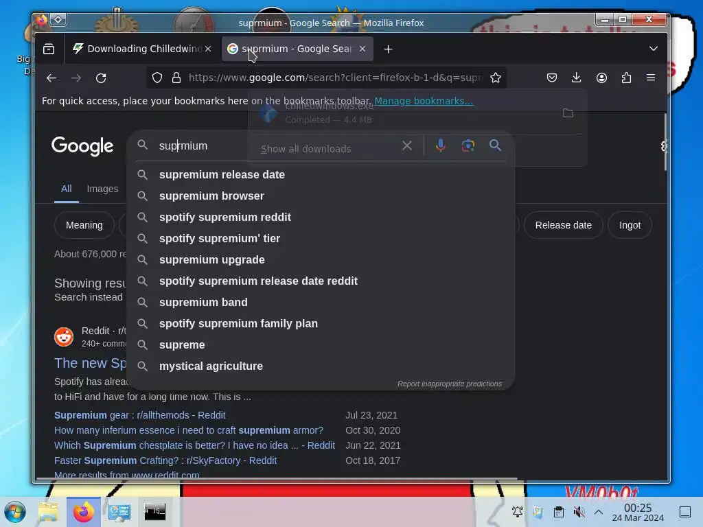Start voice search with microphone icon
The width and height of the screenshot is (703, 527).
(x=441, y=145)
